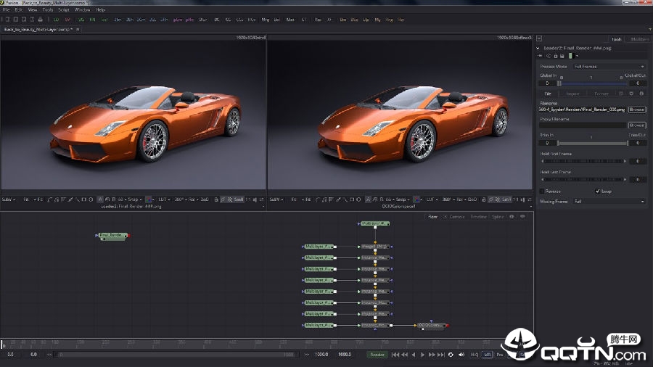653x367 pixels.
Task: Click the Render button
Action: (x=377, y=355)
